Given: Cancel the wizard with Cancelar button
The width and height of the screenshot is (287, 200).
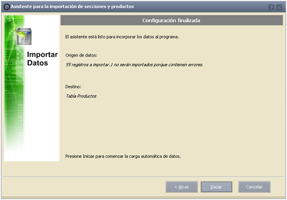Looking at the screenshot, I should pyautogui.click(x=254, y=187).
